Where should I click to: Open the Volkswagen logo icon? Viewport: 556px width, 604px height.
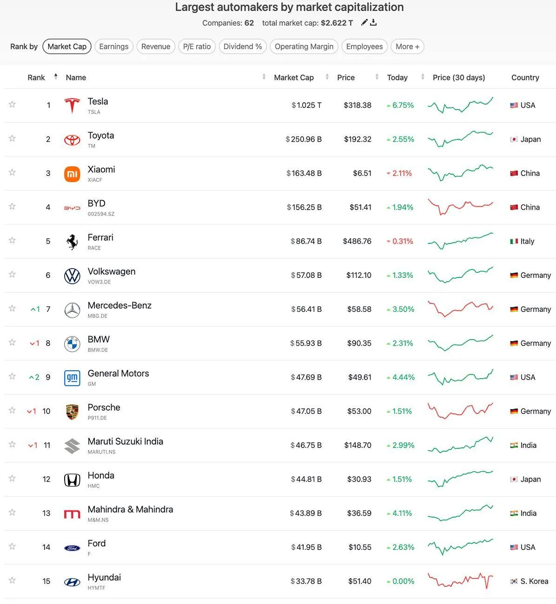click(x=72, y=276)
